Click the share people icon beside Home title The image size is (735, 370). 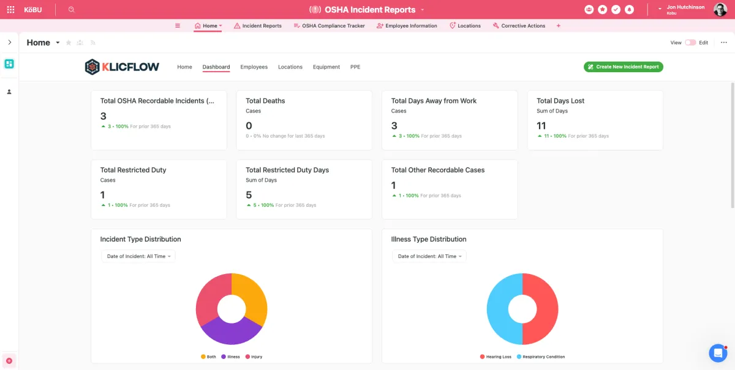(80, 43)
